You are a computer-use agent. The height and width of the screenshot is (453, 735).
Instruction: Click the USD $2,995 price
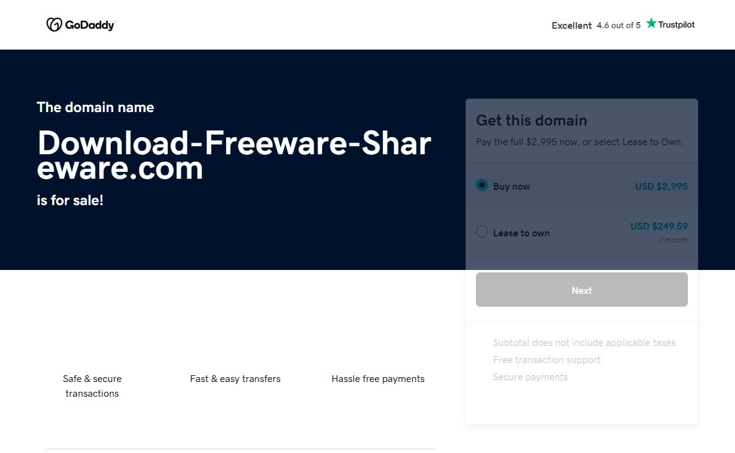(661, 186)
